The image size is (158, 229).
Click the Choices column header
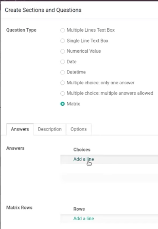point(82,150)
